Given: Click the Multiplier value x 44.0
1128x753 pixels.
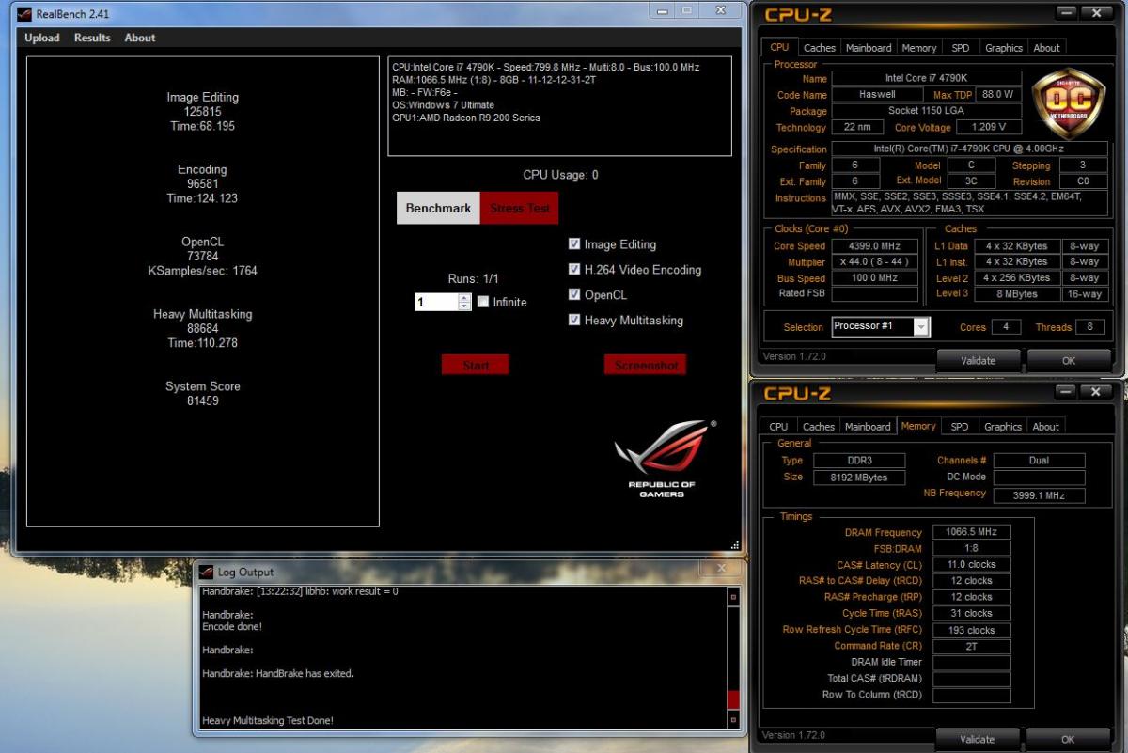Looking at the screenshot, I should pos(874,262).
